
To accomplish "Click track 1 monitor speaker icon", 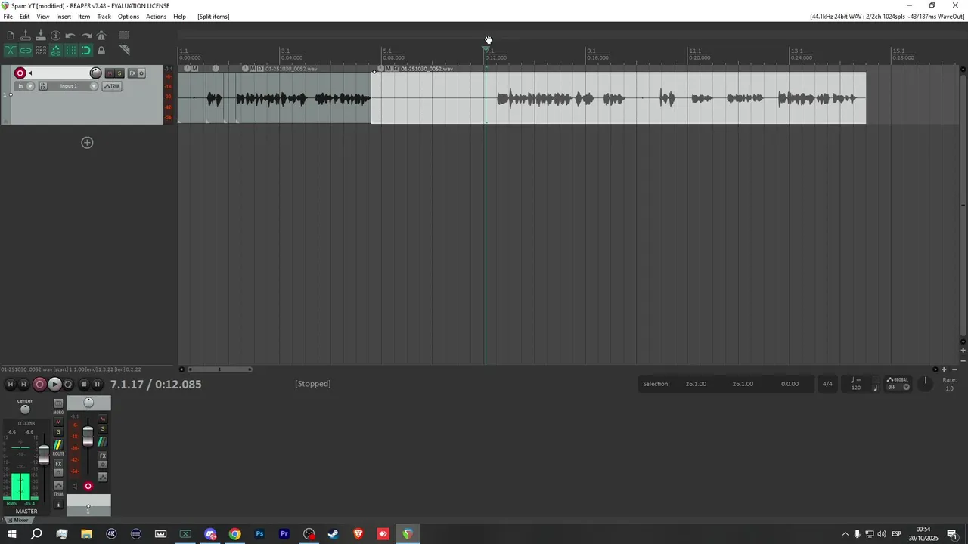I will 30,73.
